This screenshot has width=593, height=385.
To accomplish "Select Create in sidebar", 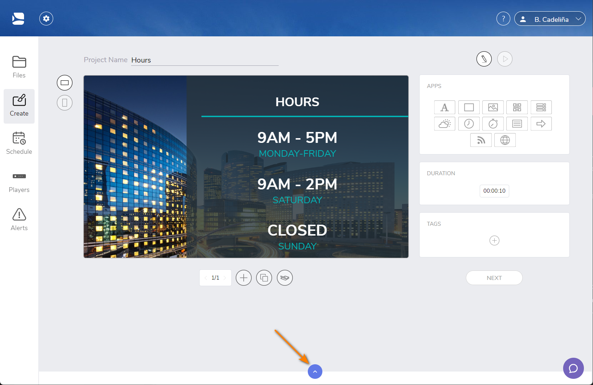I will [19, 106].
